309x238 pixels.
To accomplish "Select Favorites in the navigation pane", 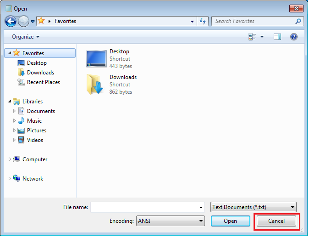I will tap(40, 53).
